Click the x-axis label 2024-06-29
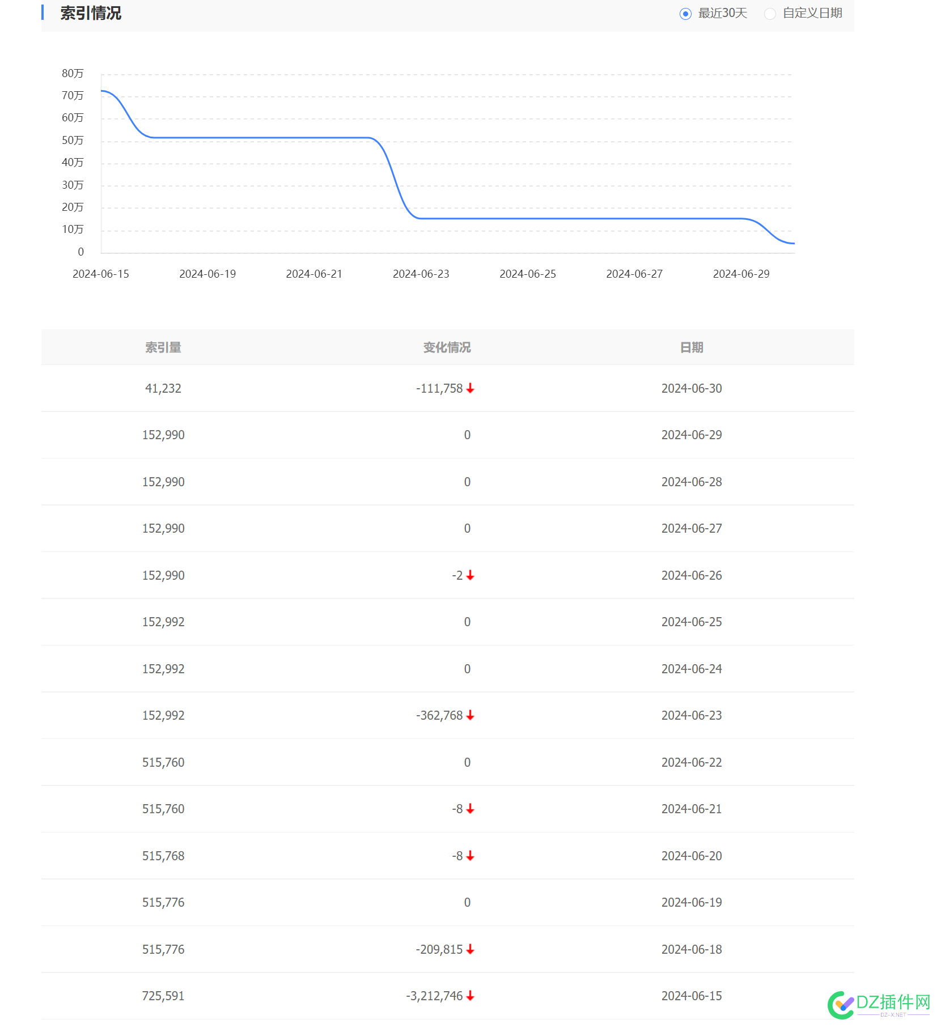Viewport: 941px width, 1028px height. [x=741, y=274]
